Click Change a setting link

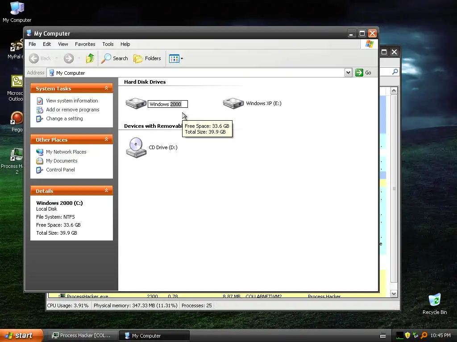coord(64,118)
